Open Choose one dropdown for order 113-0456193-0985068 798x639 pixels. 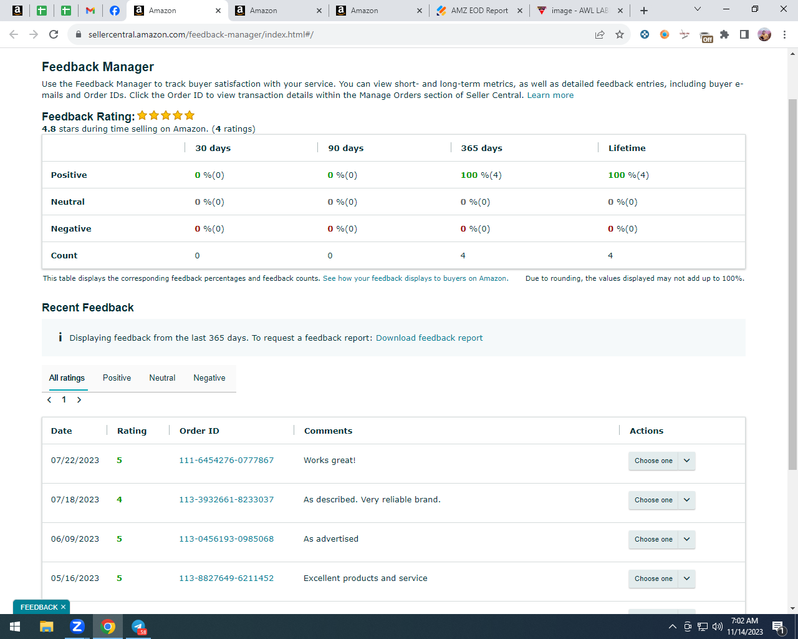pos(661,539)
